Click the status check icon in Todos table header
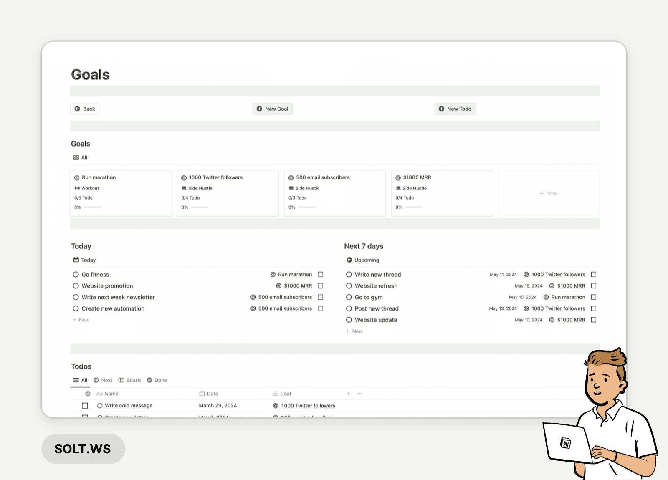668x480 pixels. click(88, 394)
